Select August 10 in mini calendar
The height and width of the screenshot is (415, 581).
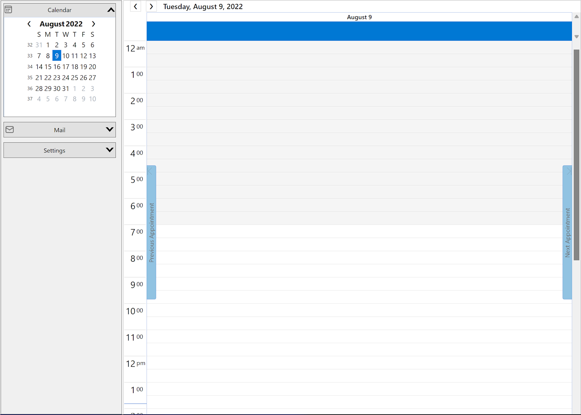[66, 56]
